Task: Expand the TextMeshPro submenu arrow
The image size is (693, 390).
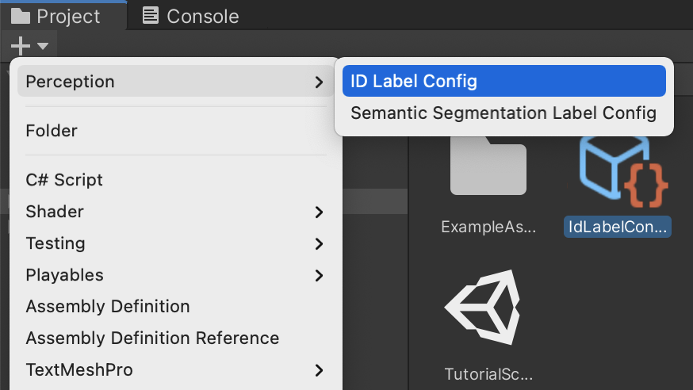Action: pos(319,370)
